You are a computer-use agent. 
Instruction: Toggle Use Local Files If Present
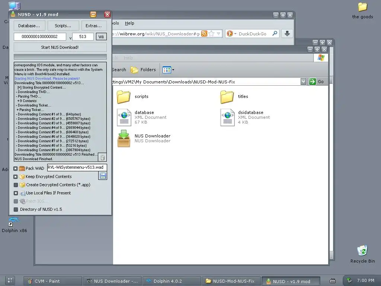pyautogui.click(x=16, y=193)
